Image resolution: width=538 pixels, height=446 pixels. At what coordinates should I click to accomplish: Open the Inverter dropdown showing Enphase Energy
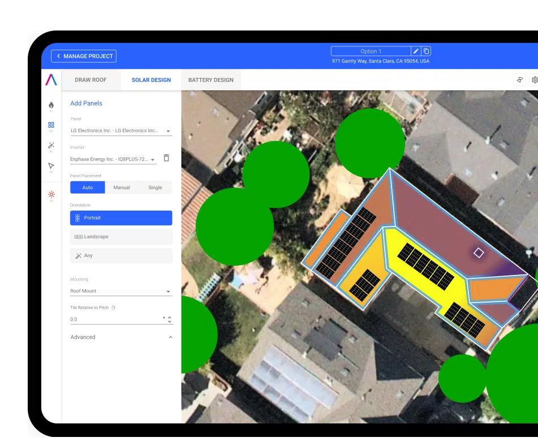coord(113,159)
